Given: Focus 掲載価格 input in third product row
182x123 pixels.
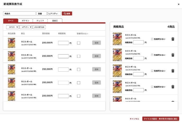Looking at the screenshot, I should click(x=63, y=69).
